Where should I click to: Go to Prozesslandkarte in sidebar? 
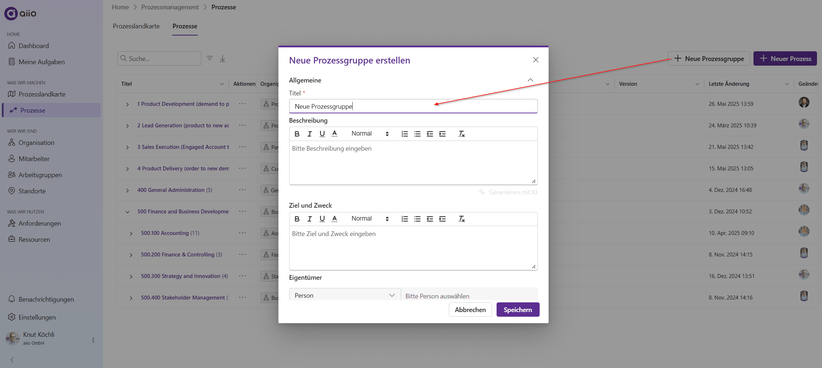[x=42, y=94]
